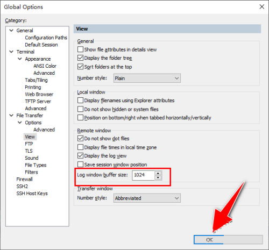Toggle Sort folders at the top
The width and height of the screenshot is (269, 250).
[80, 67]
